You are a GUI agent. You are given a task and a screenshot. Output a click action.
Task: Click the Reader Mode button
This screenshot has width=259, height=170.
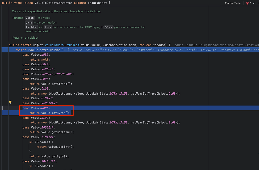coord(232,3)
